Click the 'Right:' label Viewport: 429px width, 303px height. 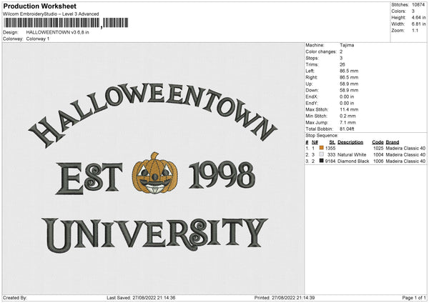pos(311,77)
